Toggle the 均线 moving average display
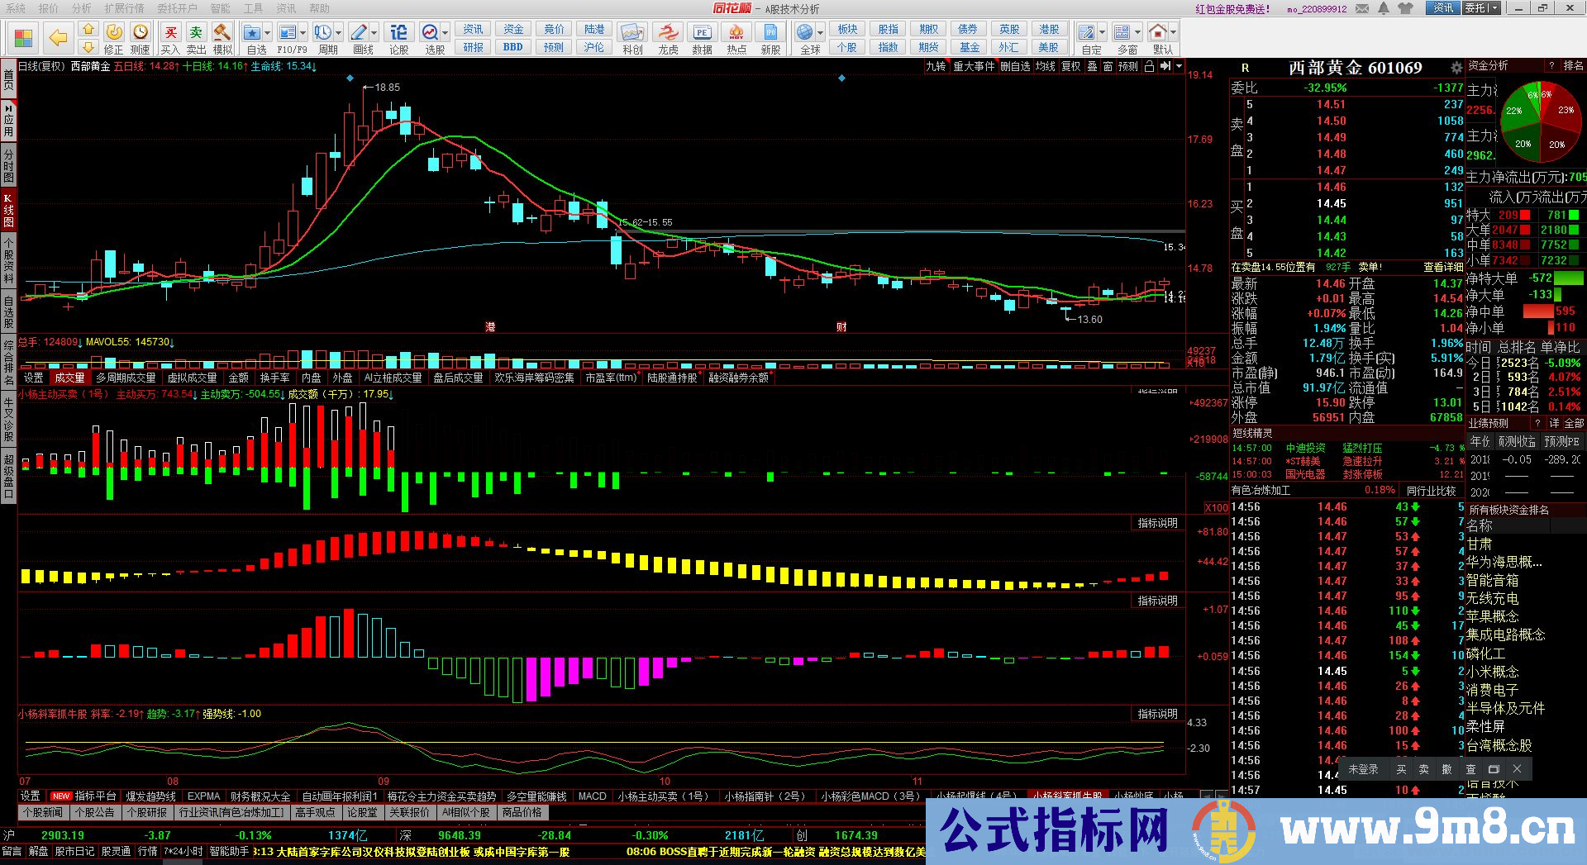The height and width of the screenshot is (865, 1587). 1046,66
